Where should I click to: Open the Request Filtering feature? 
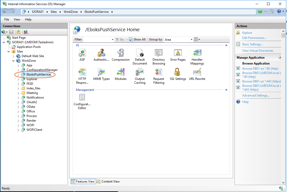159,76
